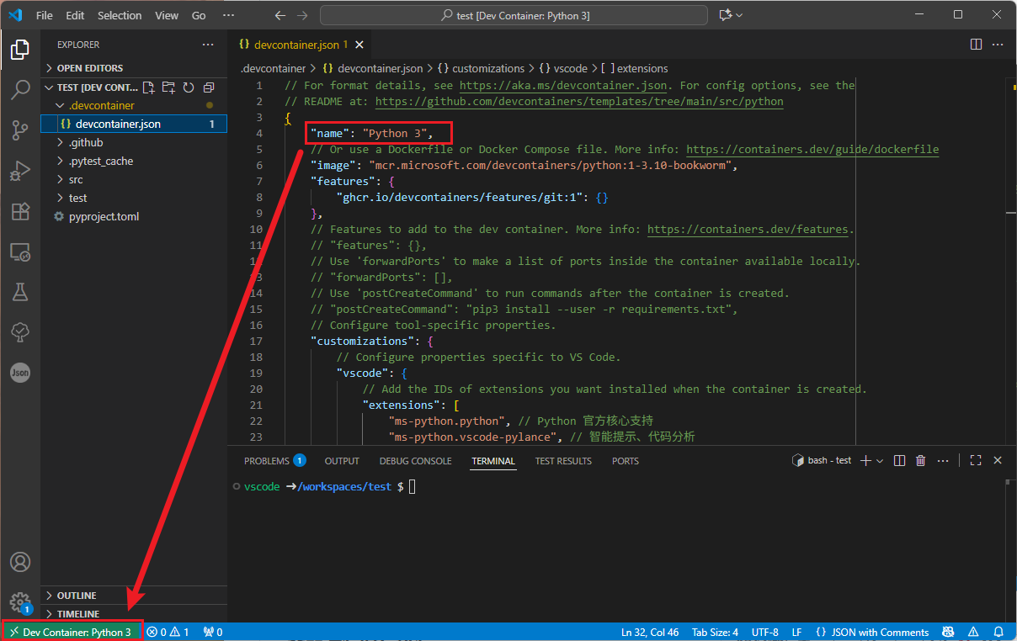
Task: Open the launch profile dropdown beside terminal plus
Action: [880, 460]
